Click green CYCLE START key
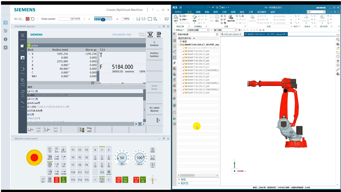 64,180
